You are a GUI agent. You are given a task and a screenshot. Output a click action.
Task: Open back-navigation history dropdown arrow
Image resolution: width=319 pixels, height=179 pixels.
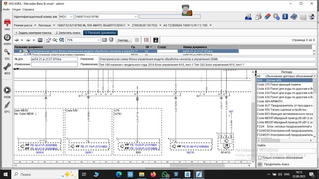click(x=22, y=40)
